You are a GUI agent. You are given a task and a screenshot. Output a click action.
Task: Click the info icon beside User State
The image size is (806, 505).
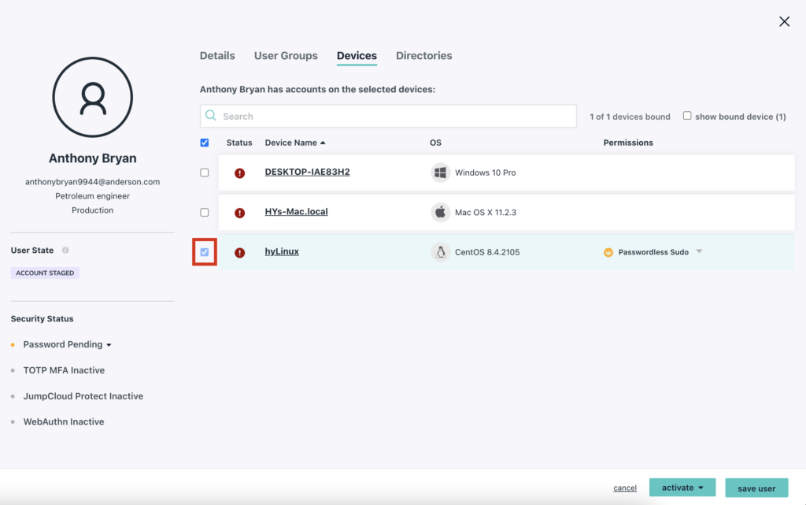coord(65,251)
